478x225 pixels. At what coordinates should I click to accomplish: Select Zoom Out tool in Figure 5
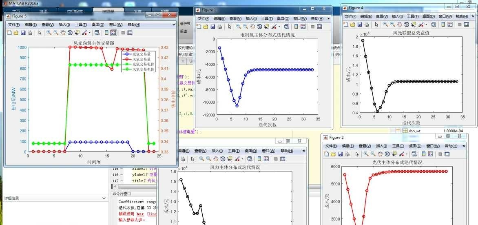(x=56, y=33)
